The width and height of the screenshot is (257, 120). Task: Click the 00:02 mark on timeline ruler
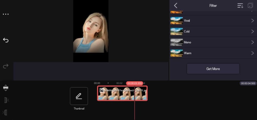[119, 83]
